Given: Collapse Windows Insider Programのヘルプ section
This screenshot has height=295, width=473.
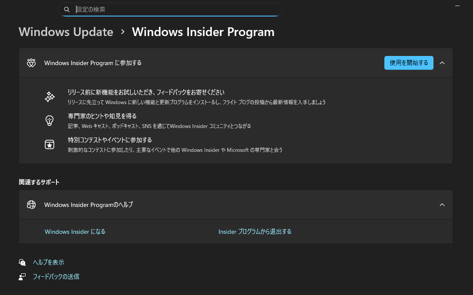Looking at the screenshot, I should (x=442, y=205).
